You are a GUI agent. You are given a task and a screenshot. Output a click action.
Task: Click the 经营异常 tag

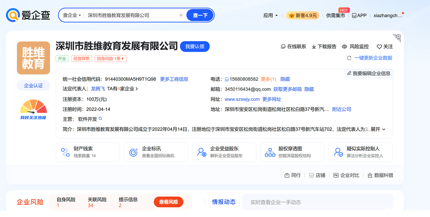[82, 59]
